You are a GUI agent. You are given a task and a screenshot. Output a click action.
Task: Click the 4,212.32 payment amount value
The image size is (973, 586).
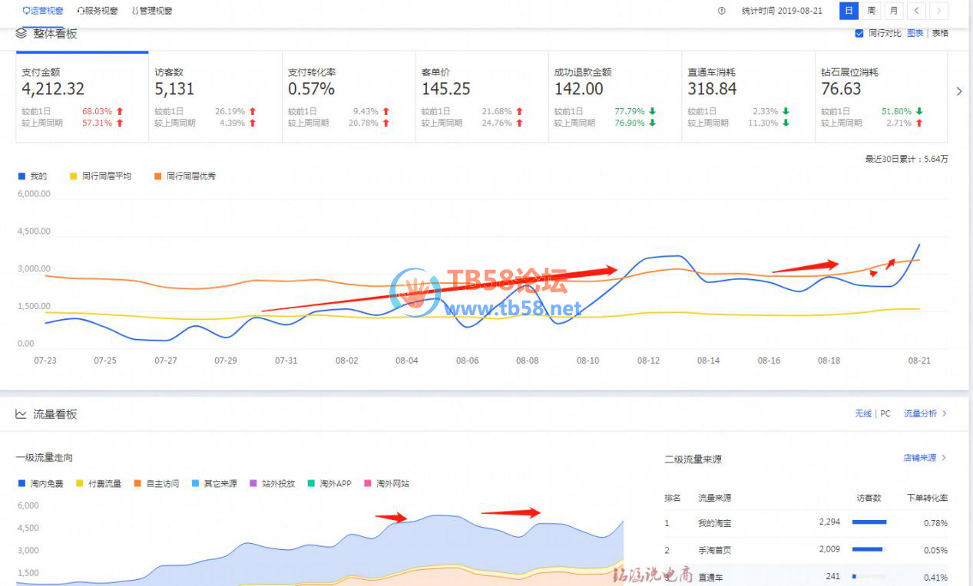tap(53, 89)
